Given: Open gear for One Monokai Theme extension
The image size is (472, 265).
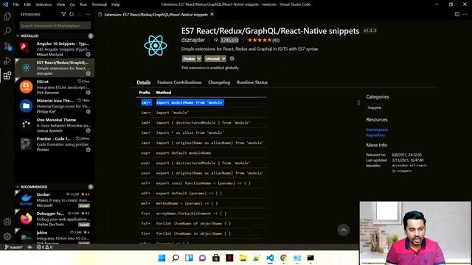Looking at the screenshot, I should (88, 130).
